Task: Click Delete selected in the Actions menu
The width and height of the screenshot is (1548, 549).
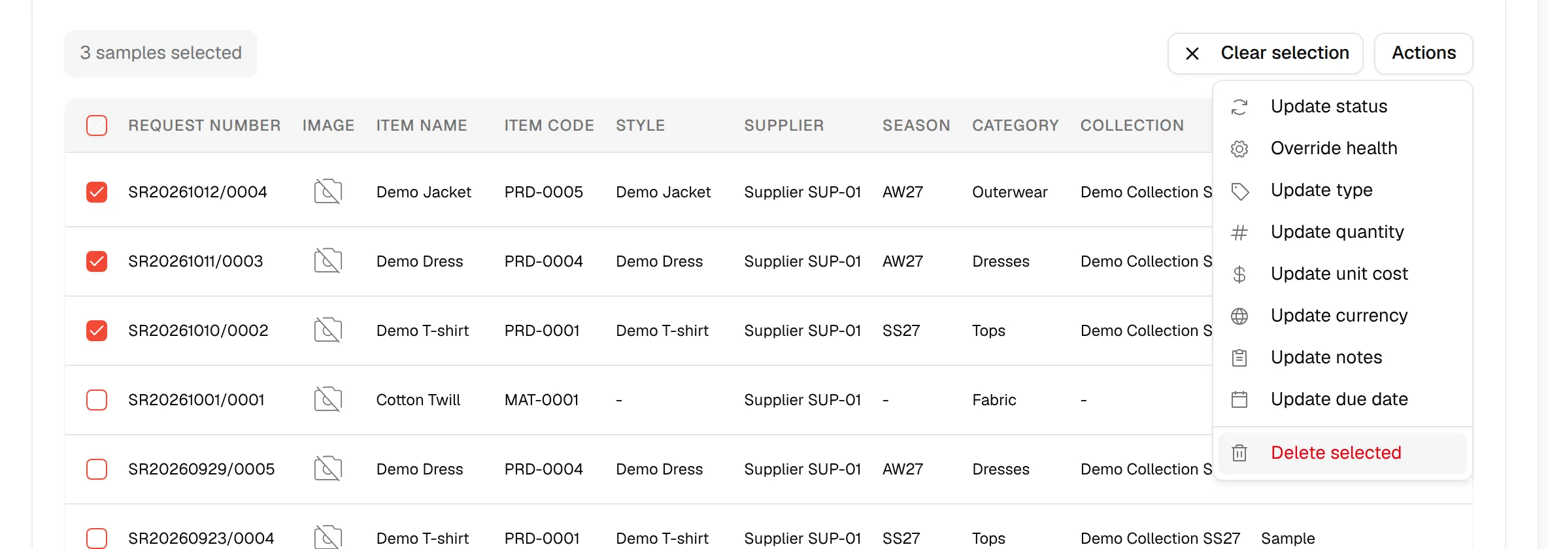Action: [x=1343, y=453]
